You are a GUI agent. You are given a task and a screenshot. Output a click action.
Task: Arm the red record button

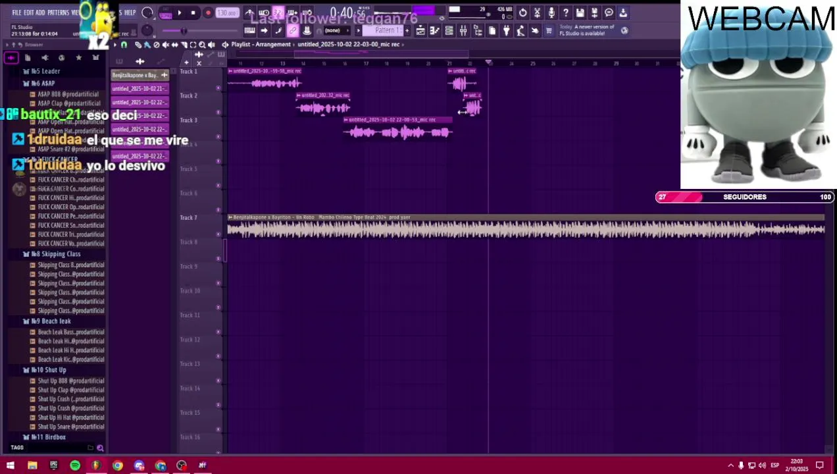coord(208,13)
